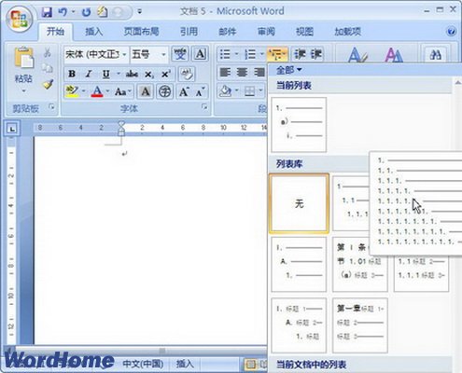462x373 pixels.
Task: Open highlight color dropdown arrow
Action: (x=83, y=91)
